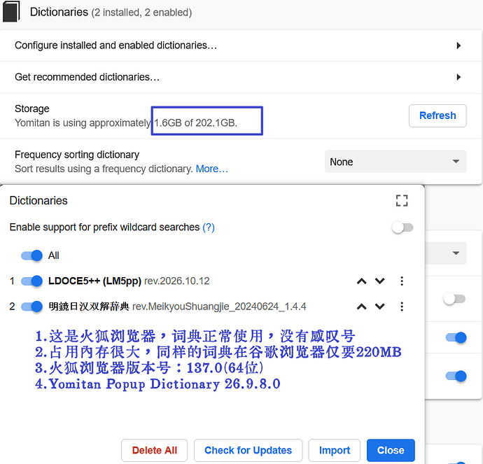483x464 pixels.
Task: Refresh the storage usage
Action: point(437,115)
